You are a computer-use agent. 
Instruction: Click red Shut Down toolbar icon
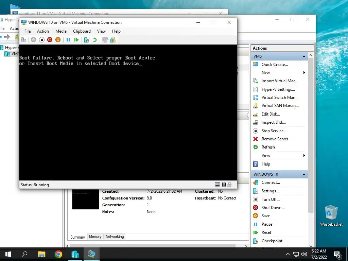tap(50, 40)
